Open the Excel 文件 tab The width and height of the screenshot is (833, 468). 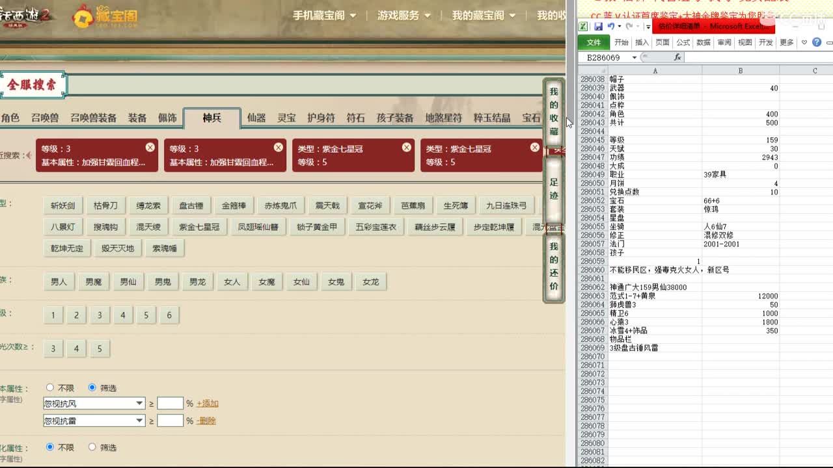point(594,42)
